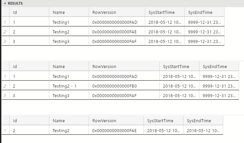
Task: Select row number 3 in first grid
Action: coord(5,41)
